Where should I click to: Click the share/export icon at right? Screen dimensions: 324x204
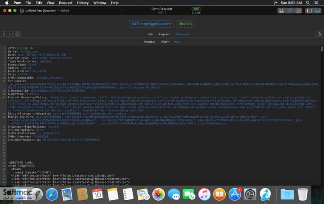(x=319, y=34)
